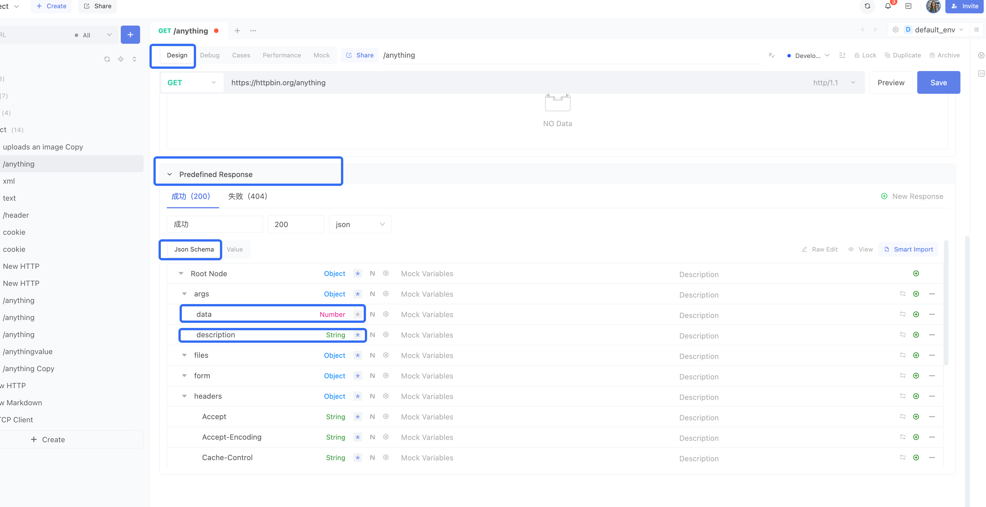Click reference icon on files row

(x=902, y=355)
